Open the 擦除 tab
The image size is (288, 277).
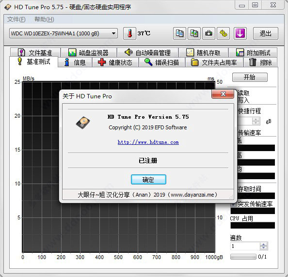click(x=260, y=62)
